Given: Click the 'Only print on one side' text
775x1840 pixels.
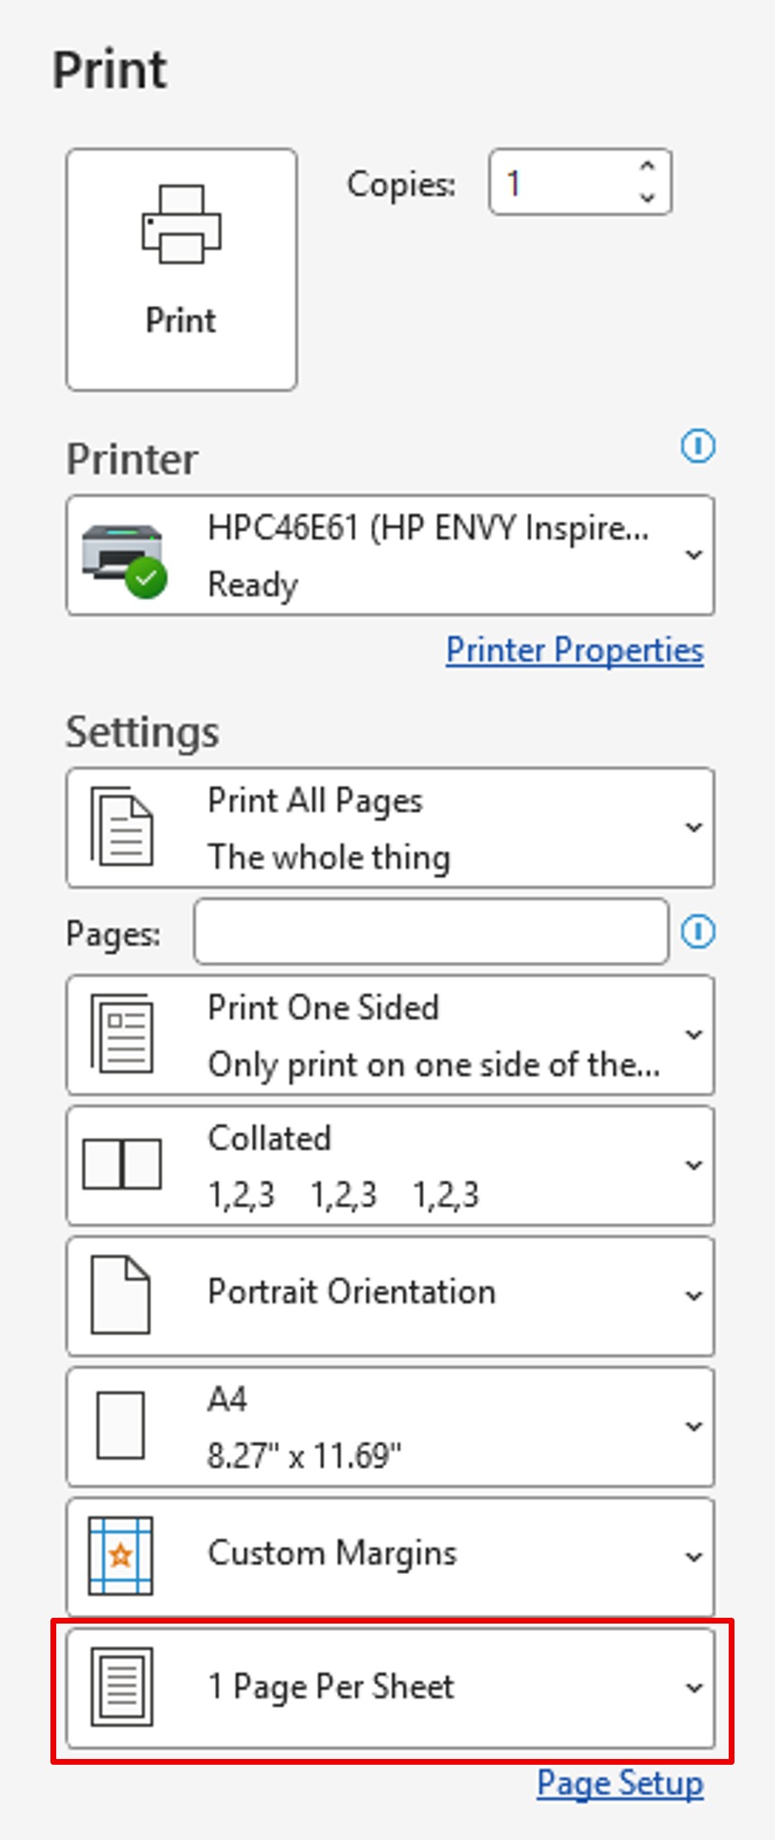Looking at the screenshot, I should click(x=434, y=1064).
